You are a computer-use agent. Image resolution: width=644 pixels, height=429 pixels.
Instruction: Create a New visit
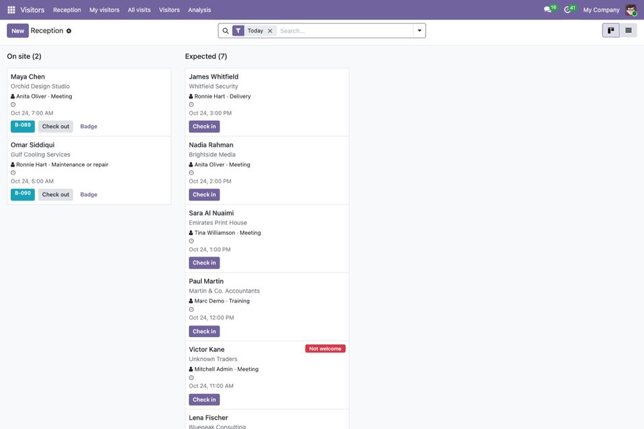17,31
